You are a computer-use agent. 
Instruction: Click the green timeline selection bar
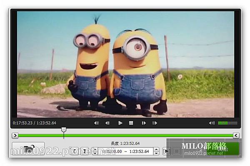(x=126, y=136)
